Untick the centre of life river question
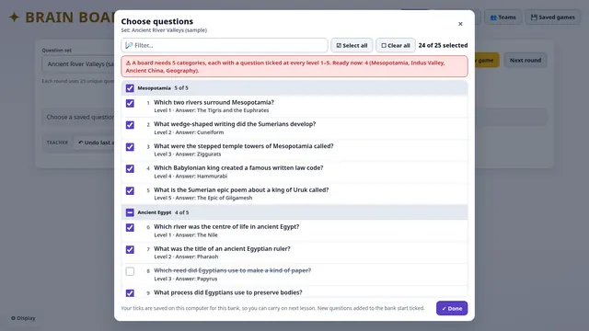This screenshot has height=331, width=589. (130, 227)
